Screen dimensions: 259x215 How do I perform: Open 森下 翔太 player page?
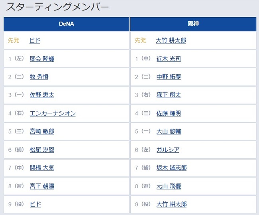(169, 95)
